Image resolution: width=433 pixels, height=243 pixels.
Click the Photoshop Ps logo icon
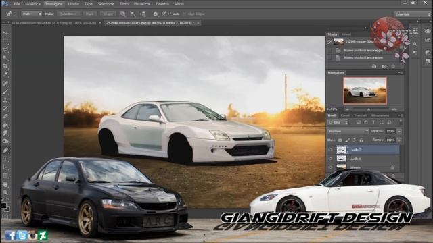pos(5,3)
